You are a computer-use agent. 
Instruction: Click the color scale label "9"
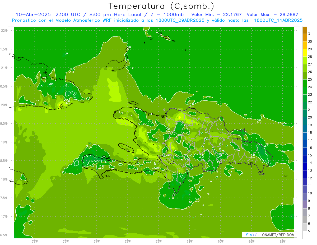coord(309,201)
